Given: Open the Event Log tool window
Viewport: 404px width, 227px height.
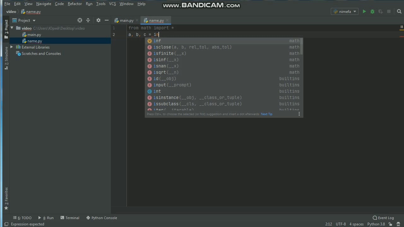Looking at the screenshot, I should (x=383, y=218).
